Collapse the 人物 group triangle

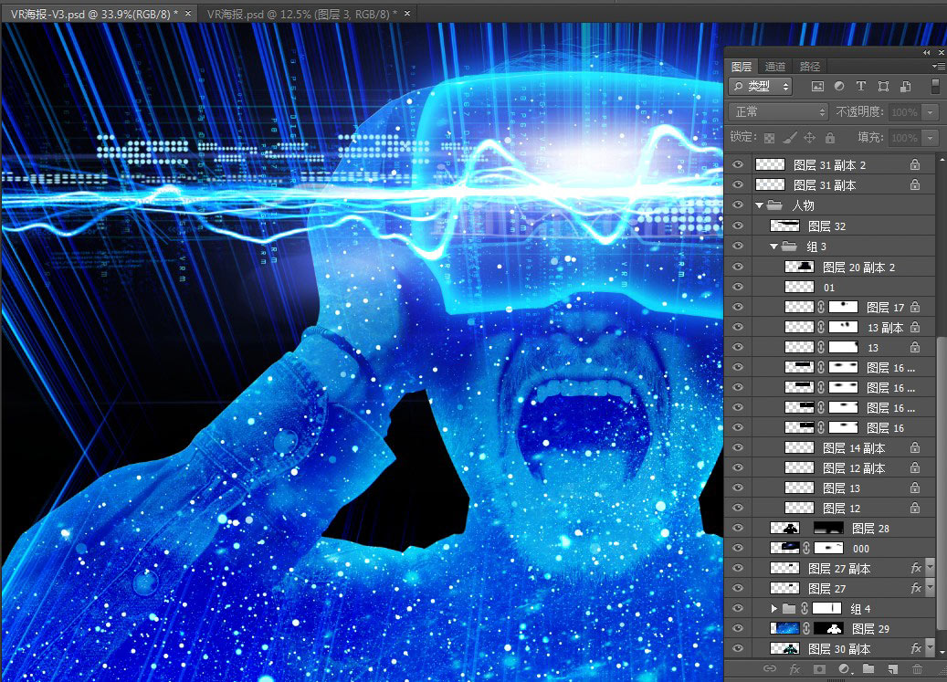pos(759,205)
